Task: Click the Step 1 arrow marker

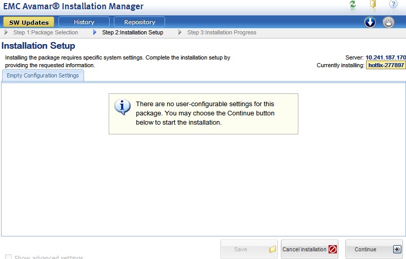Action: pos(6,32)
